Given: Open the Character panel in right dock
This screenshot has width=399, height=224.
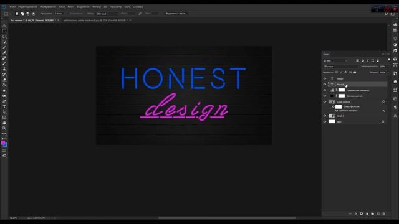Looking at the screenshot, I should point(395,116).
